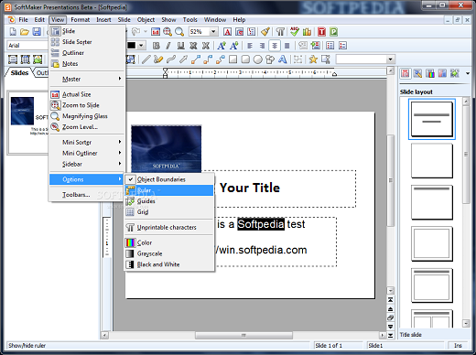Choose Zoom Level... menu entry
The width and height of the screenshot is (476, 355).
pyautogui.click(x=87, y=127)
